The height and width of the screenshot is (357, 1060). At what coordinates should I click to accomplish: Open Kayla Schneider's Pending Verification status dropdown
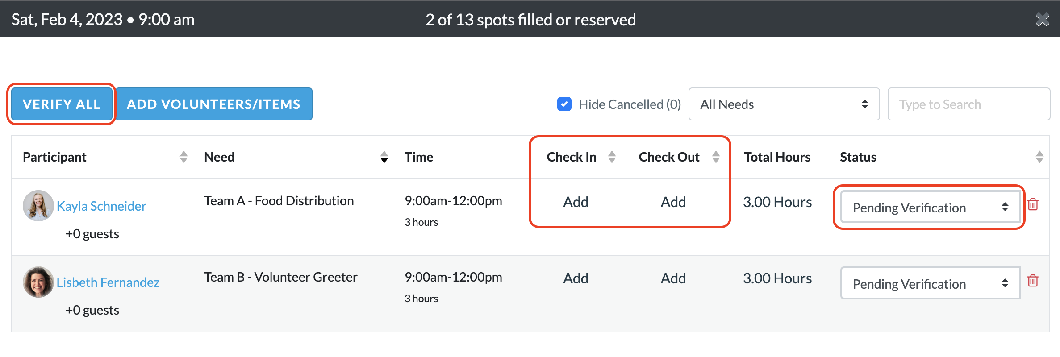tap(931, 207)
